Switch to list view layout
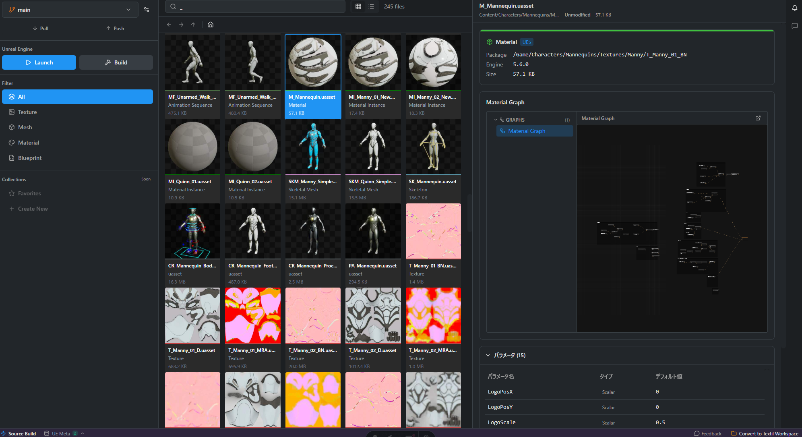 371,6
